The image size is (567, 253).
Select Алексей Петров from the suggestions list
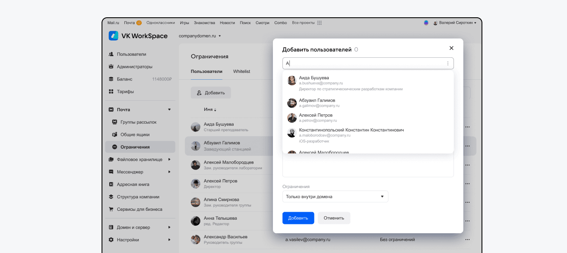point(316,118)
